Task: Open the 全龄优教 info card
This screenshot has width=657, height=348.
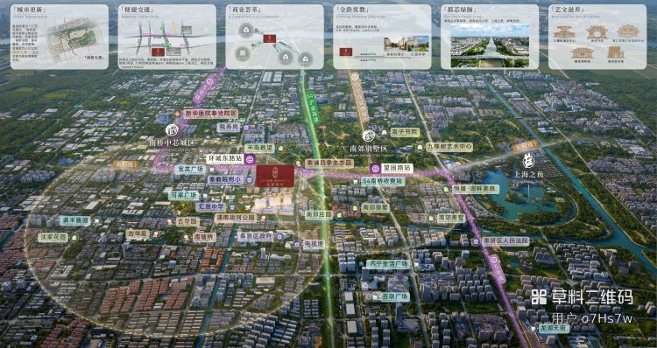Action: 382,37
